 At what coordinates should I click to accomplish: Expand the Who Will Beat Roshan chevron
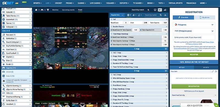[x=167, y=82]
